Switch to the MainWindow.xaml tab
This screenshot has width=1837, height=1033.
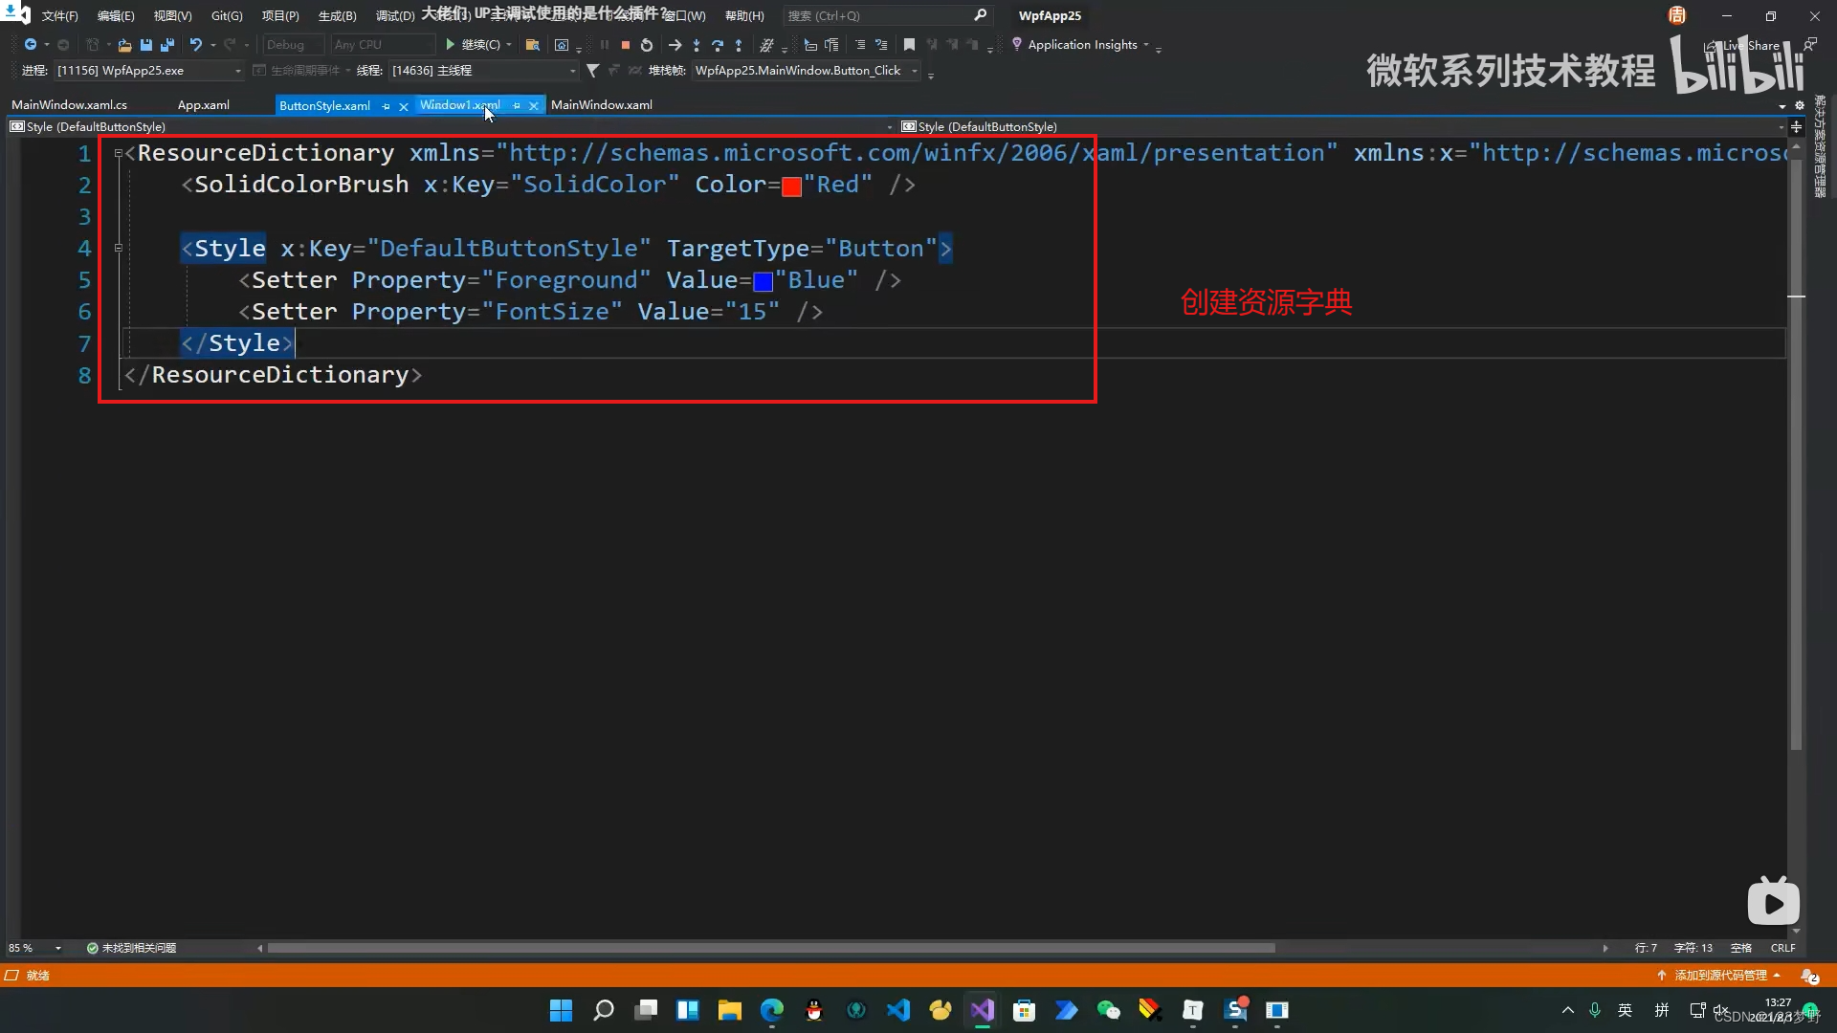[601, 105]
